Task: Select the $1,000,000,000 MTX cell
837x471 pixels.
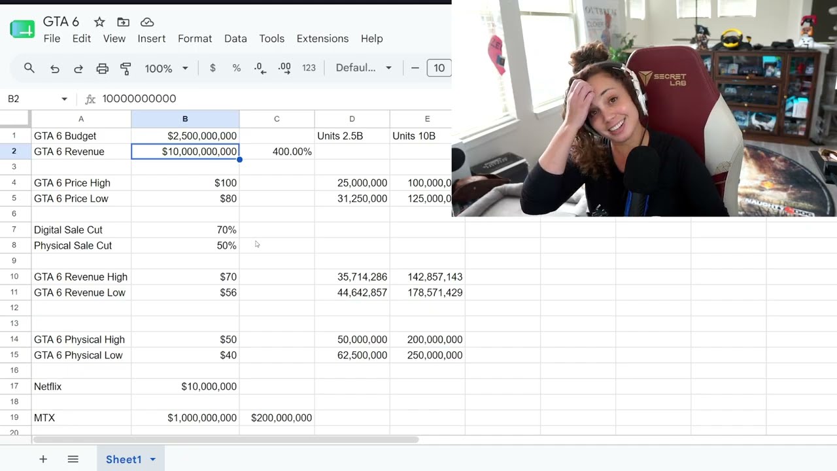Action: coord(185,418)
